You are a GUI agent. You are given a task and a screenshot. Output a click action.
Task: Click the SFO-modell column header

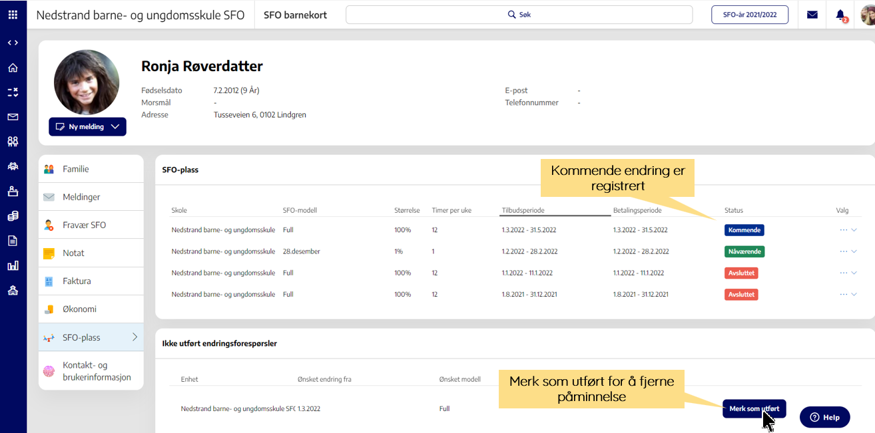coord(300,210)
